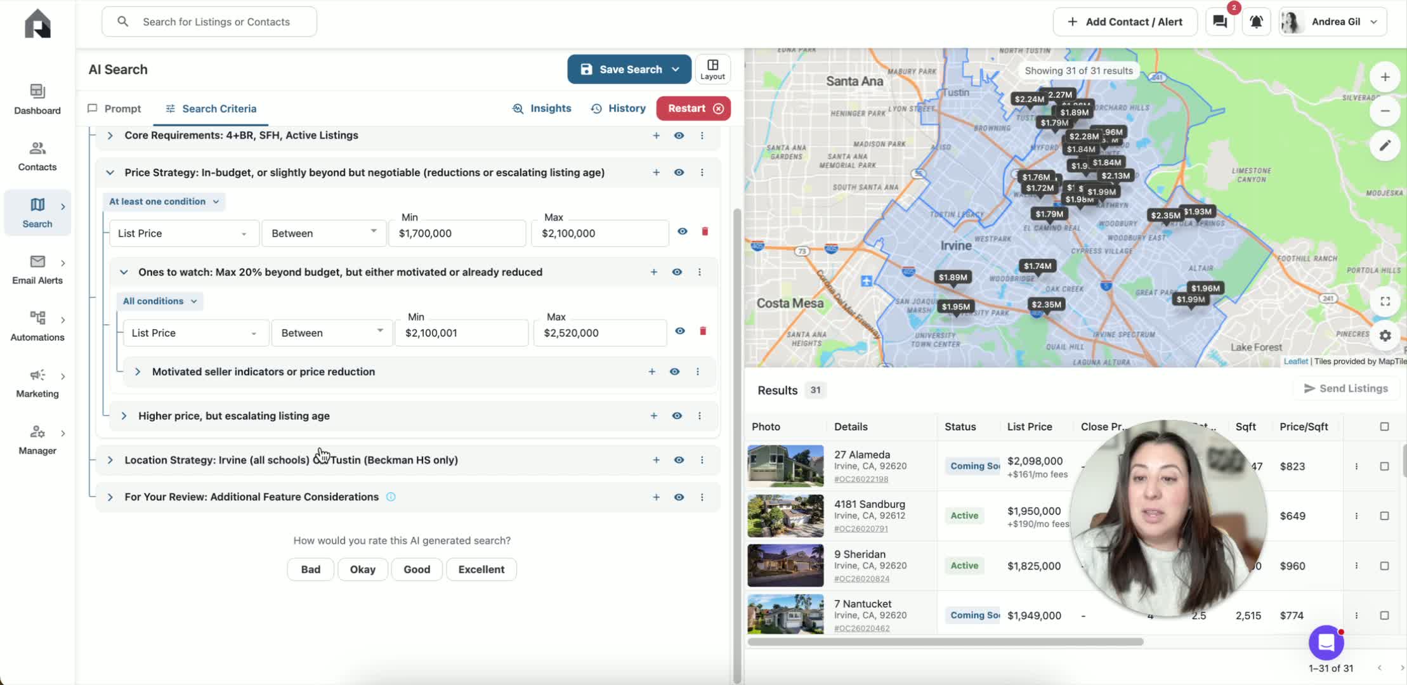This screenshot has width=1407, height=685.
Task: Open row menu for 27 Alameda
Action: tap(1356, 466)
